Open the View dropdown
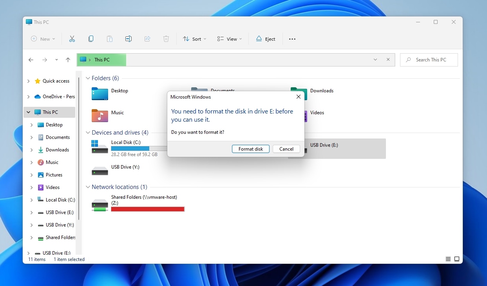 pyautogui.click(x=229, y=39)
